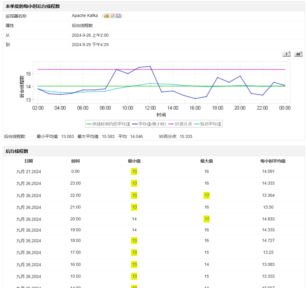This screenshot has height=288, width=307.
Task: Sort the table by the 日期 column header
Action: [29, 161]
